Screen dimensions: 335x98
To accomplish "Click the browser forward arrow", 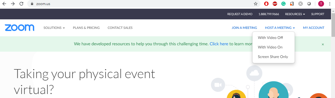I will (13, 4).
